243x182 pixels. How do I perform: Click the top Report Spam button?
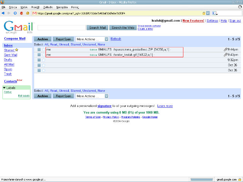[x=63, y=39]
